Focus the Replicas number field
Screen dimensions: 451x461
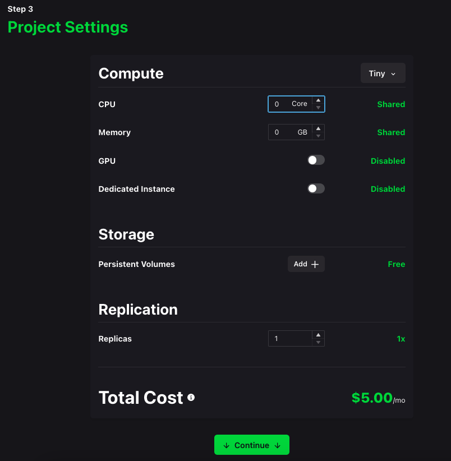(289, 339)
